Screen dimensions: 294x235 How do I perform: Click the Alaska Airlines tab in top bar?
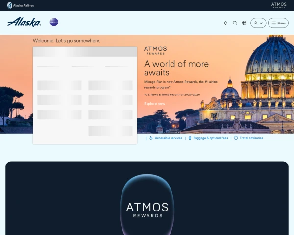coord(21,5)
